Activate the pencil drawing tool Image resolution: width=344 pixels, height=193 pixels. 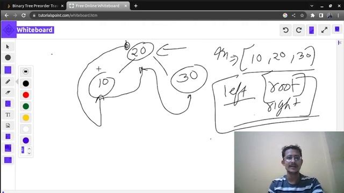[8, 81]
